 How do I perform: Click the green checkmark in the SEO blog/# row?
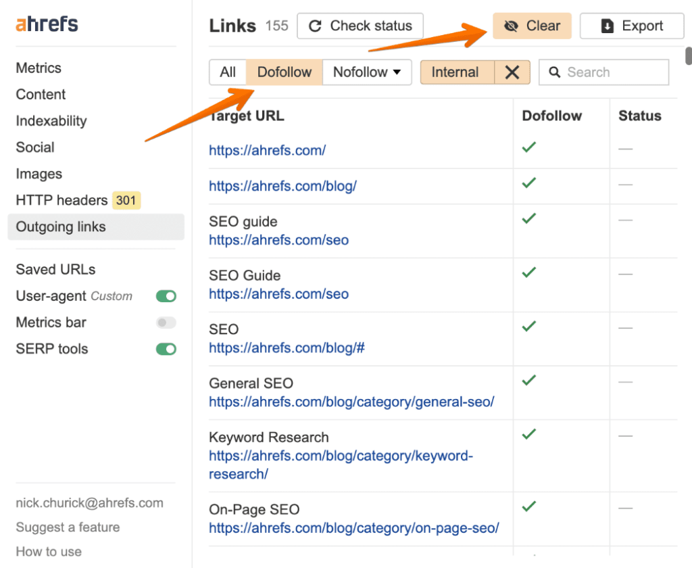click(529, 327)
